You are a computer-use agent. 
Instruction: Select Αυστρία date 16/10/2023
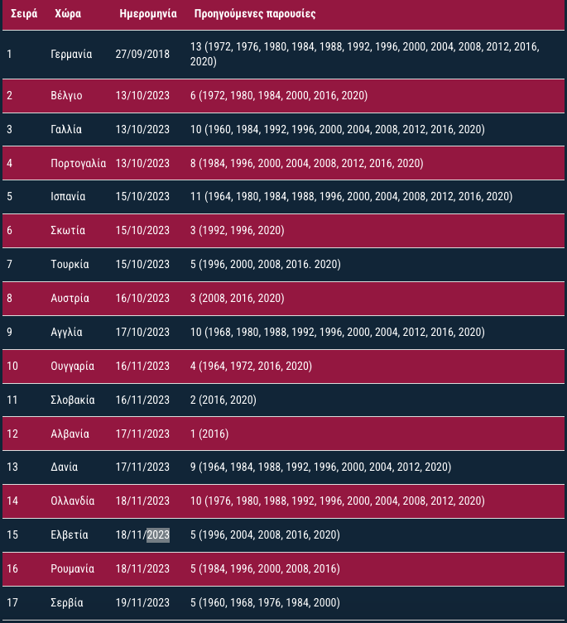coord(142,298)
